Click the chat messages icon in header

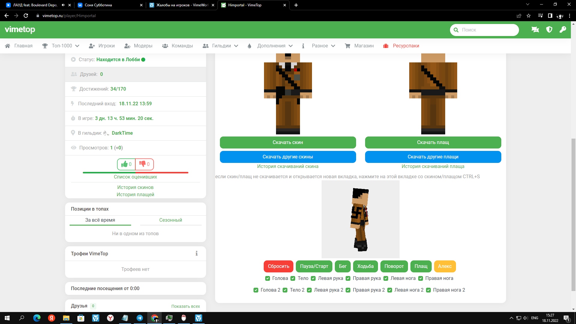click(535, 30)
